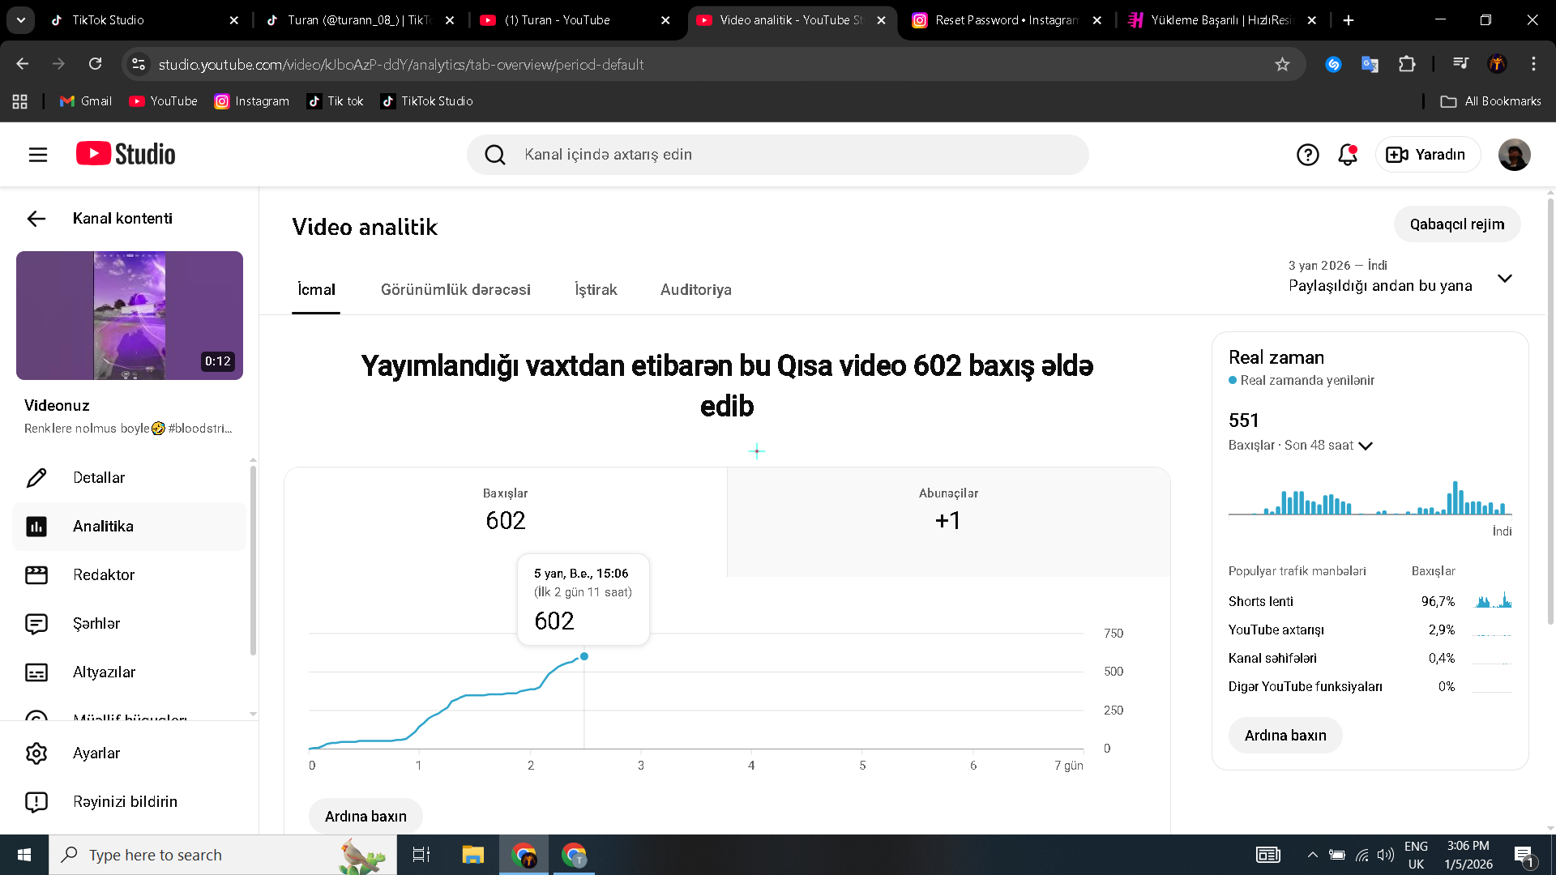The height and width of the screenshot is (875, 1556).
Task: Open Redaktor in the sidebar
Action: (x=129, y=575)
